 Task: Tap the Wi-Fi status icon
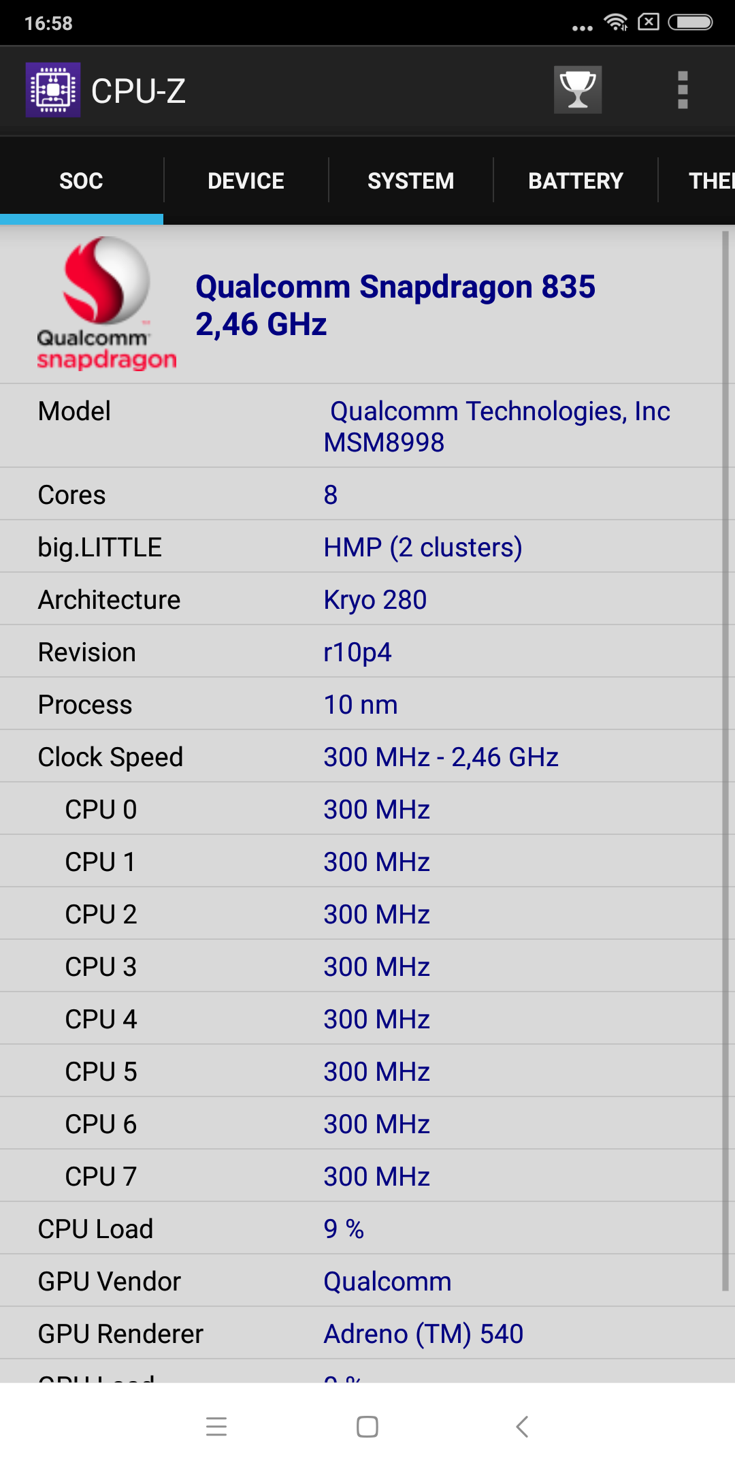pos(616,22)
